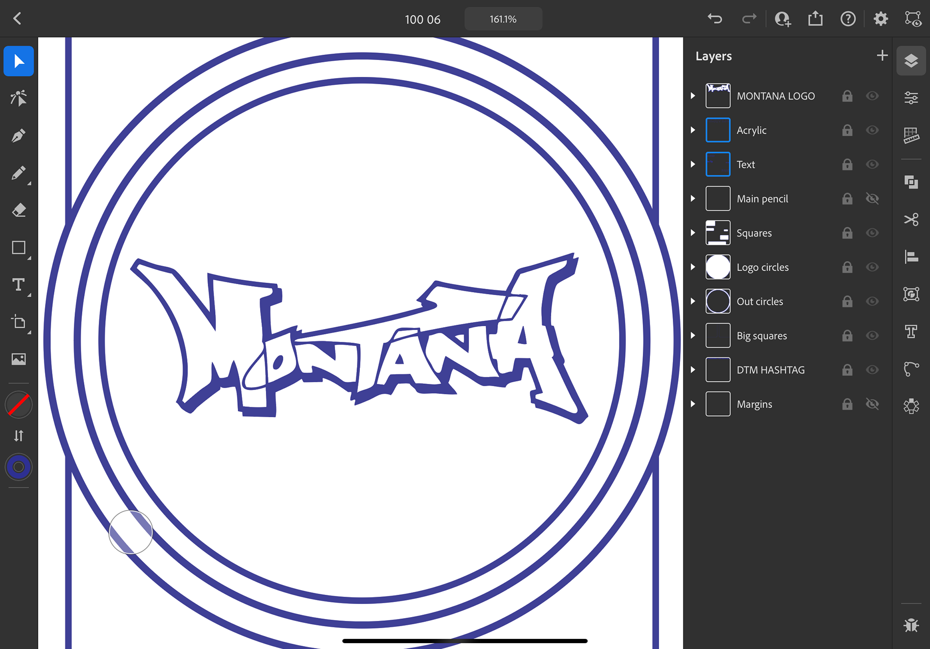
Task: Unlock the MONTANA LOGO layer
Action: [x=847, y=96]
